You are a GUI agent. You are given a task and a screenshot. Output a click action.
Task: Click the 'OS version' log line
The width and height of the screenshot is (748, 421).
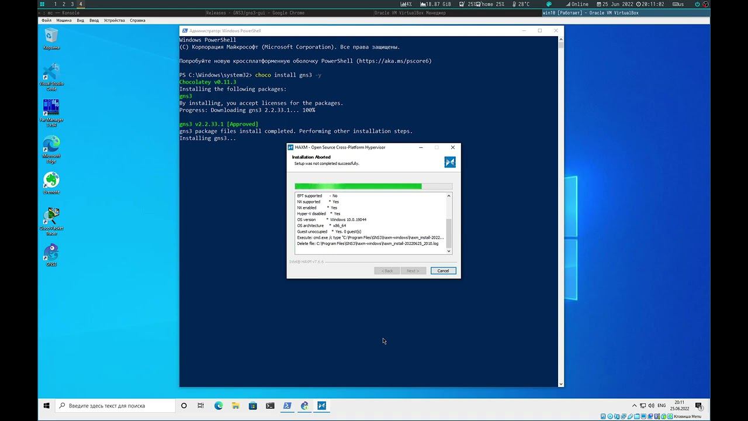coord(332,219)
